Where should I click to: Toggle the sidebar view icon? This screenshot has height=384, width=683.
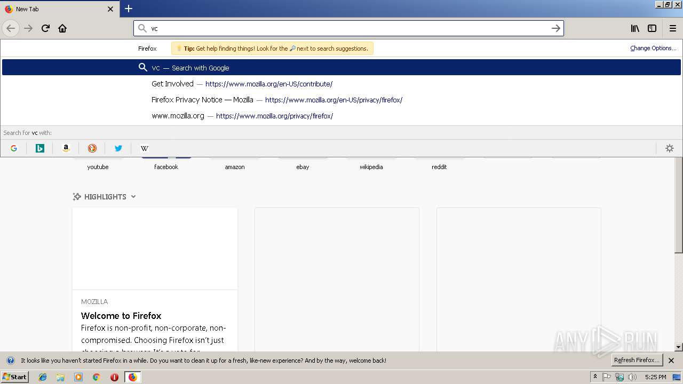pyautogui.click(x=652, y=28)
